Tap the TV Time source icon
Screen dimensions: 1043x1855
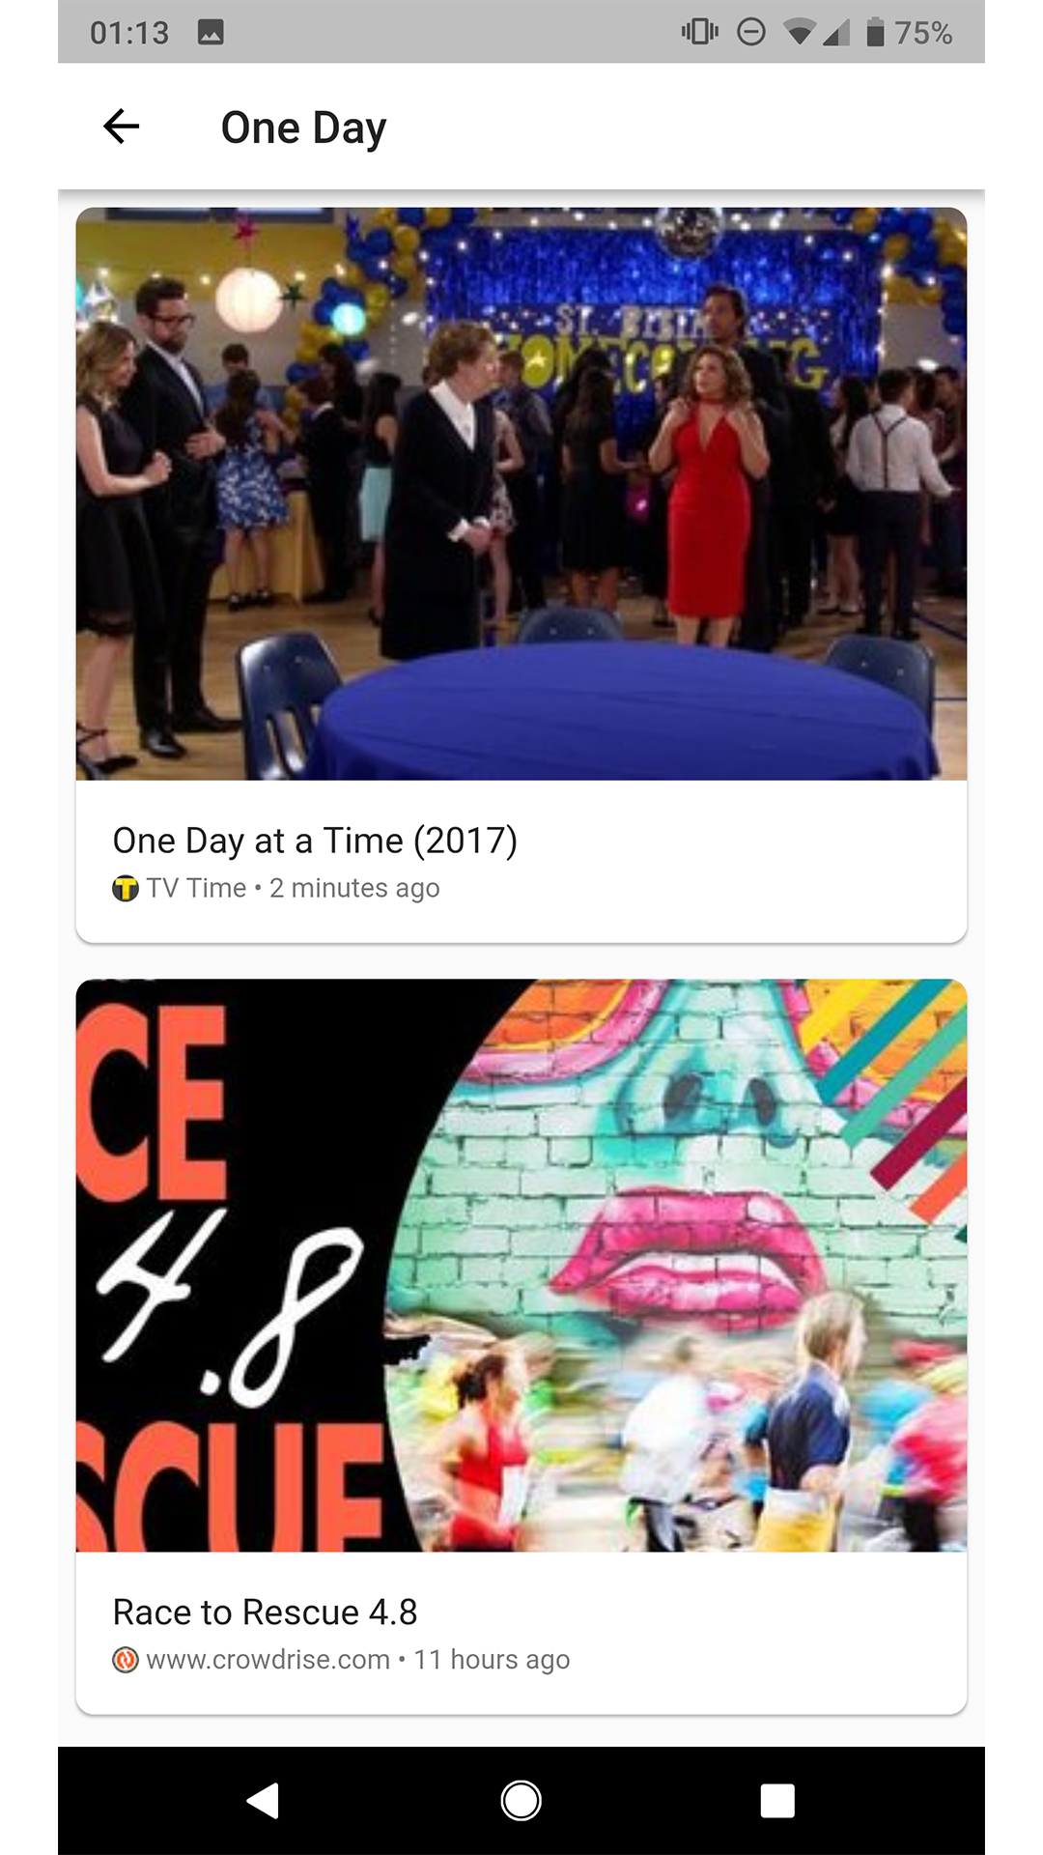point(126,888)
